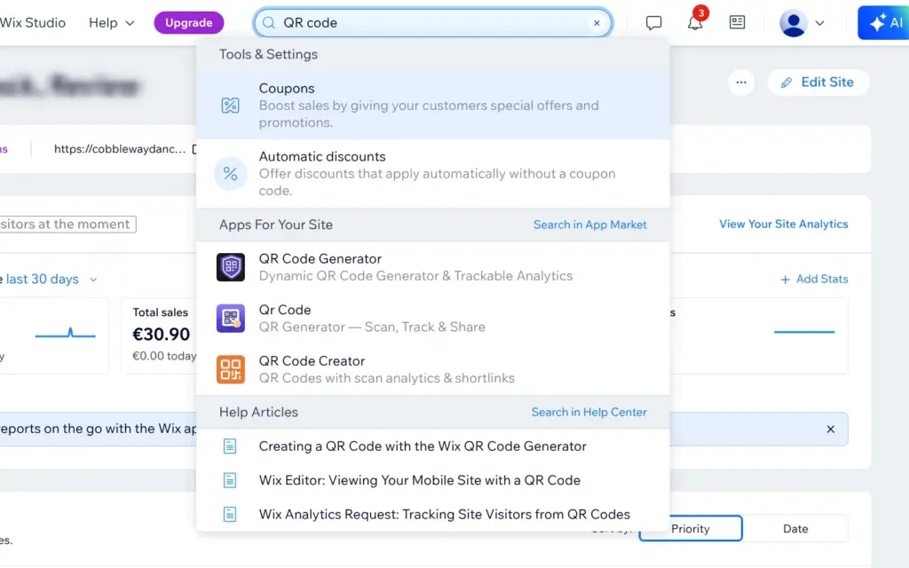
Task: Click the Add Stats button
Action: 814,280
